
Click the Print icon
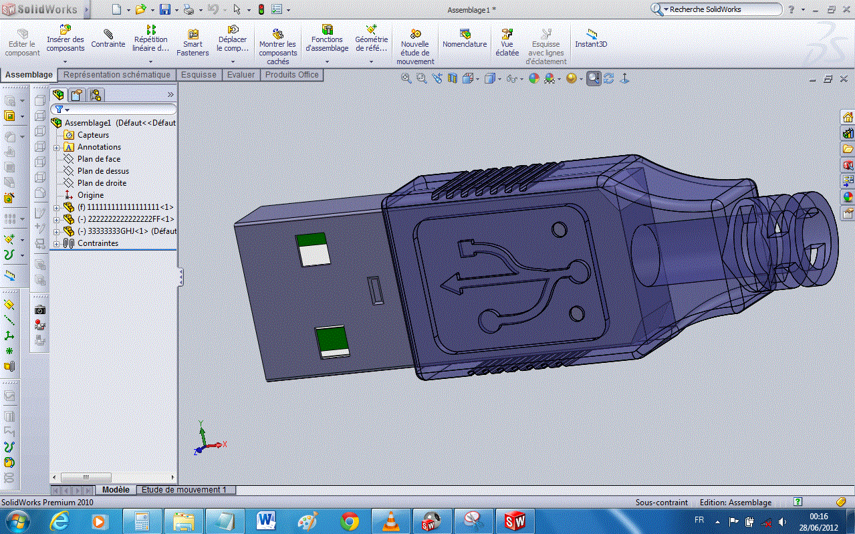189,9
